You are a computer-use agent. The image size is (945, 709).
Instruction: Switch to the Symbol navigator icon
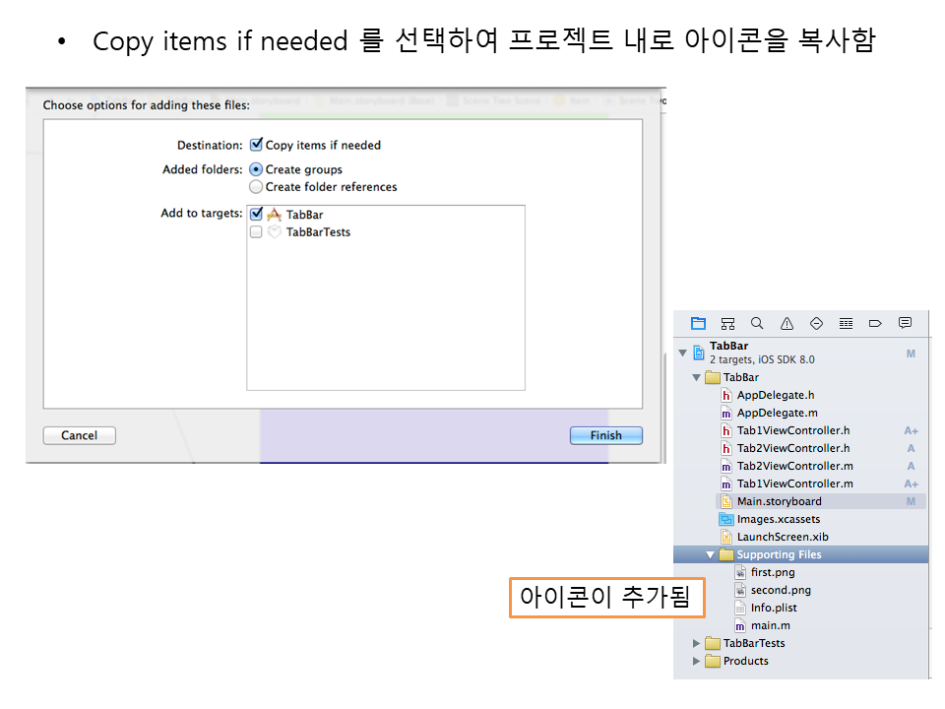click(727, 323)
